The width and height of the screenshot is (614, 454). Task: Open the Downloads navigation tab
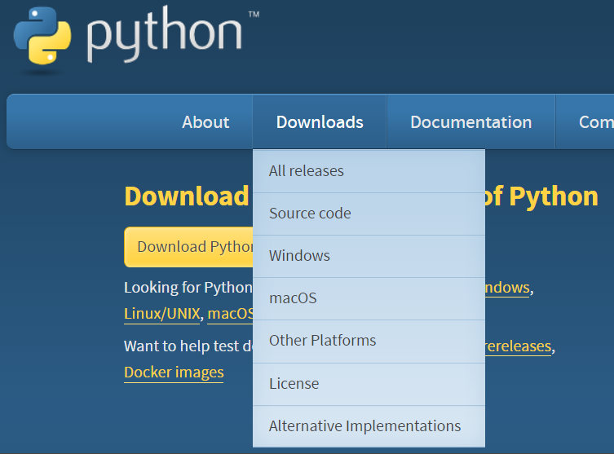(320, 122)
